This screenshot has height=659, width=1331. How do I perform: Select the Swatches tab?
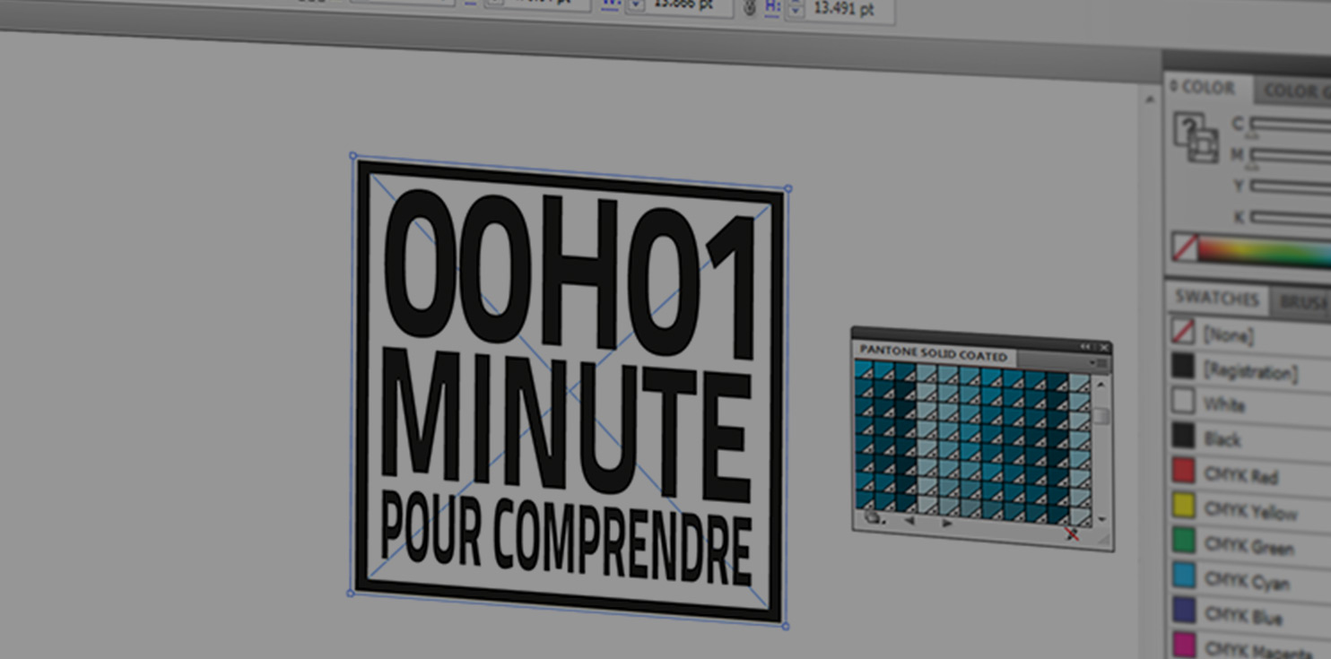[1217, 299]
